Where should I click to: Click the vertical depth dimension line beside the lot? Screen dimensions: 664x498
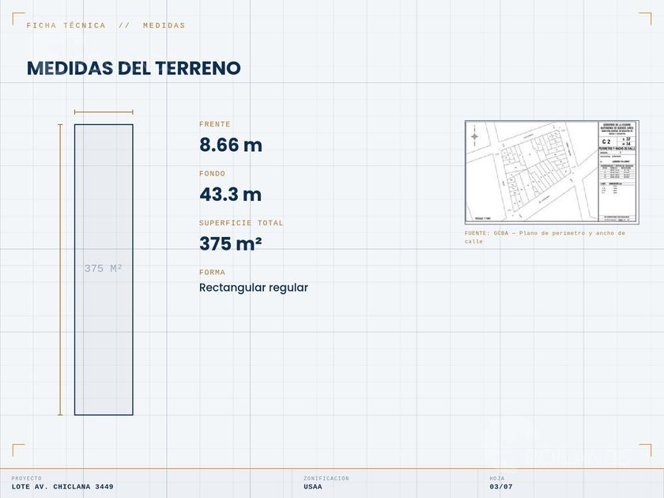point(60,270)
